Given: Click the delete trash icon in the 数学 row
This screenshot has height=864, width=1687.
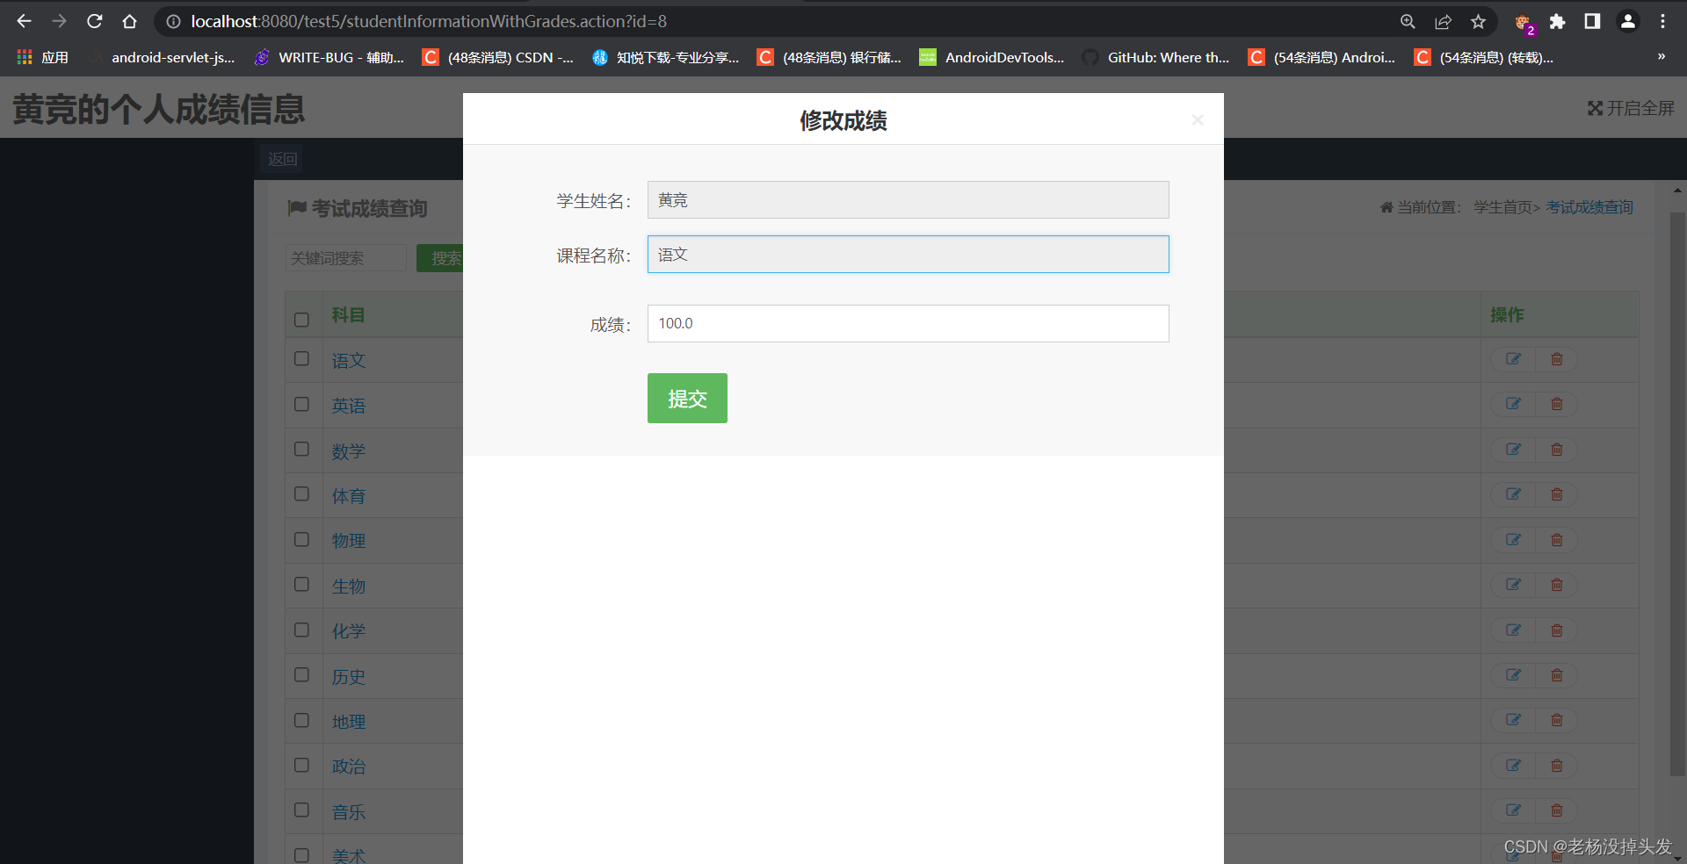Looking at the screenshot, I should (1556, 450).
